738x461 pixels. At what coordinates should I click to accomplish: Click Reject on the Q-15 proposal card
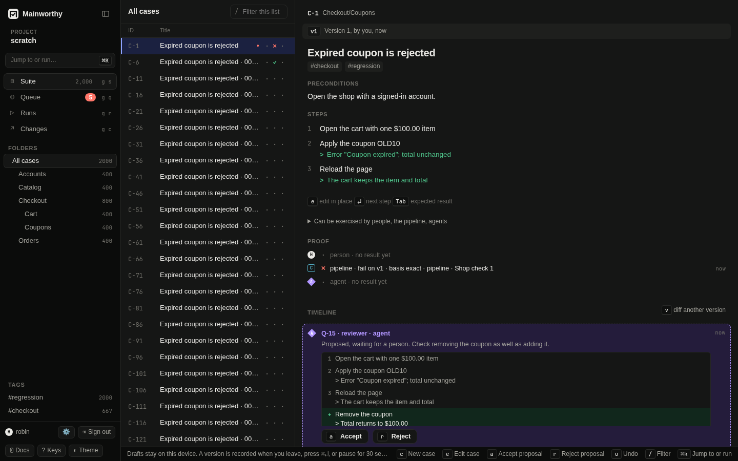(x=395, y=436)
